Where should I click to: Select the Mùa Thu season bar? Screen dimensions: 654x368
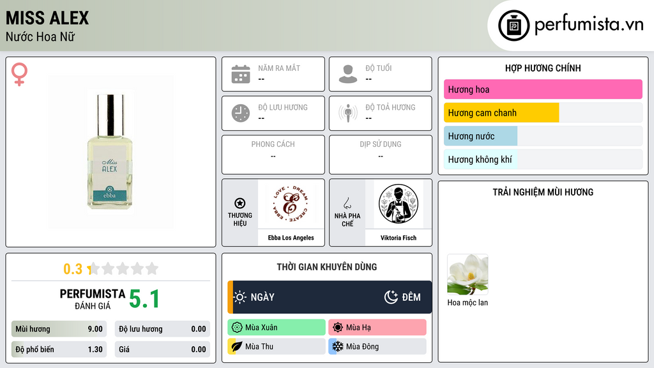[x=277, y=346]
